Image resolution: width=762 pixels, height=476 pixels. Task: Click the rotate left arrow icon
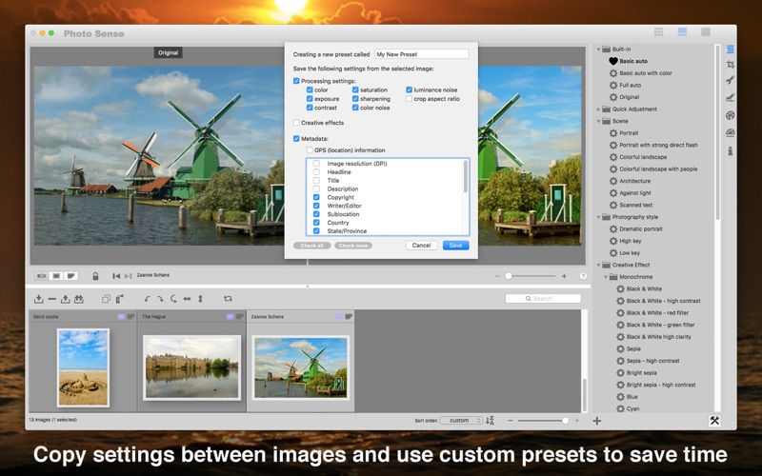(x=148, y=299)
